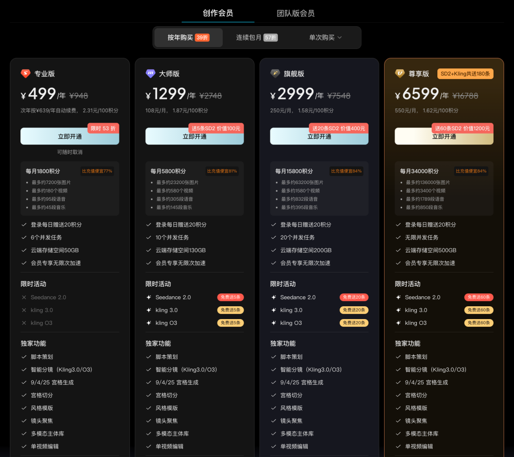514x457 pixels.
Task: Click 立即开通 for the ¥1299 大师版 plan
Action: 194,137
